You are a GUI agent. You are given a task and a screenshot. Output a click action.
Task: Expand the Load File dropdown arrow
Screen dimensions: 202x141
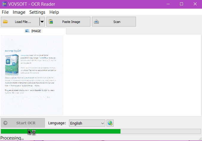pyautogui.click(x=42, y=22)
